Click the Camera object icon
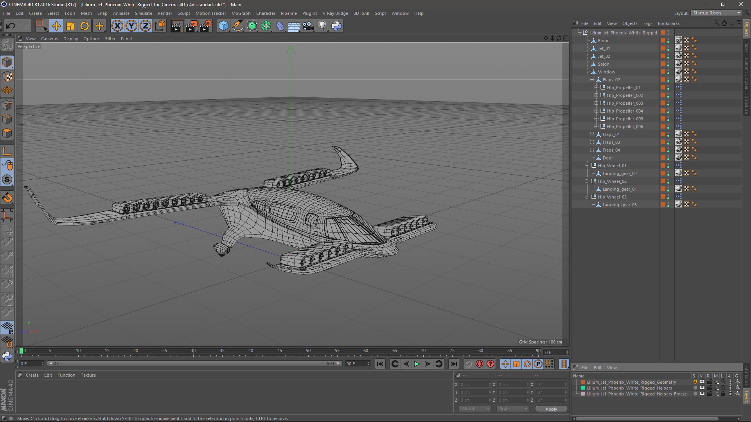751x422 pixels. [x=308, y=26]
